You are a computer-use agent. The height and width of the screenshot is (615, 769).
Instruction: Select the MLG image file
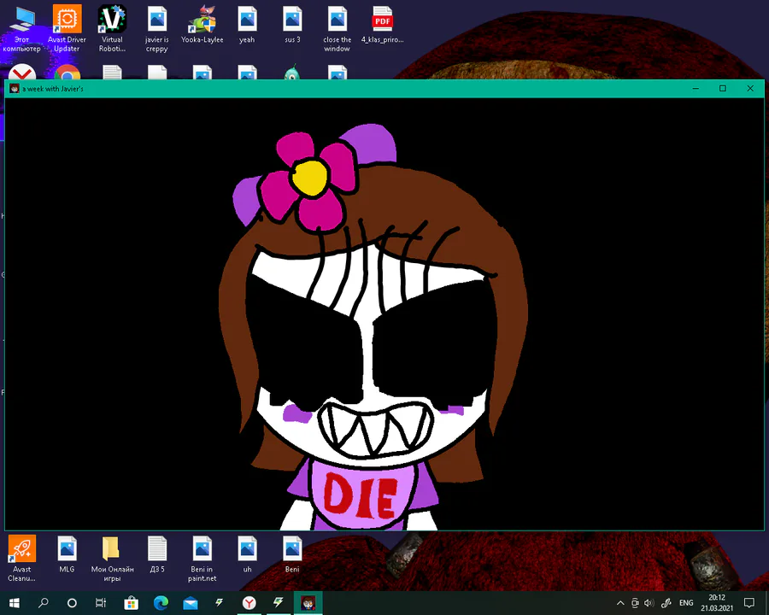pyautogui.click(x=67, y=554)
